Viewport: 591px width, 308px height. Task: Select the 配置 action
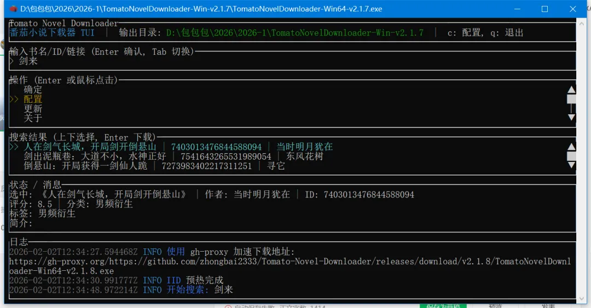click(33, 99)
